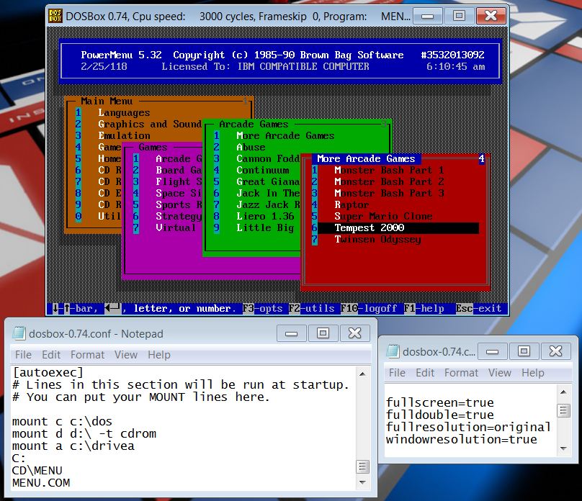The height and width of the screenshot is (501, 582).
Task: Open File menu in the small Notepad window
Action: (x=397, y=373)
